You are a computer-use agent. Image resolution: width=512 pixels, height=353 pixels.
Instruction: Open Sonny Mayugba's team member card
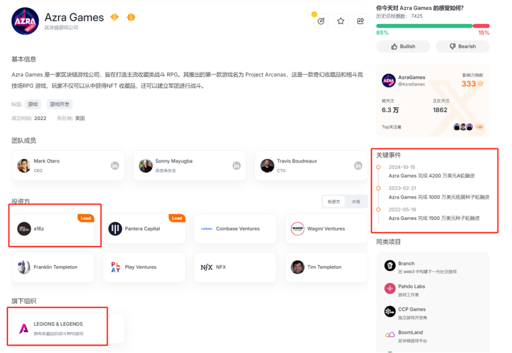[190, 166]
